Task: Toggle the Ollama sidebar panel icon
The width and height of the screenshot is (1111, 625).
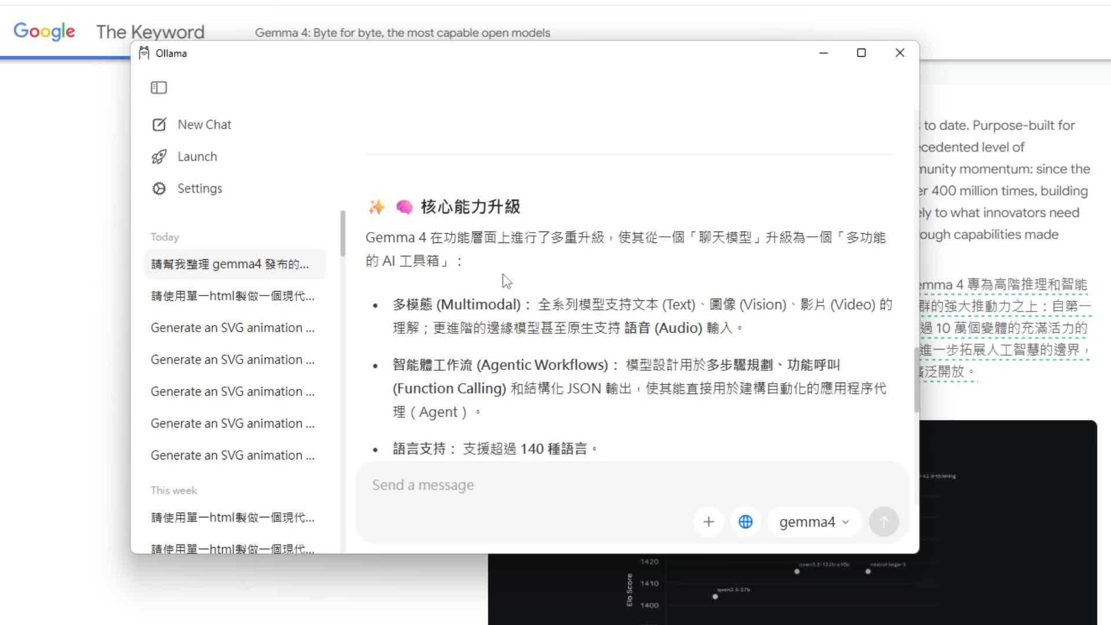Action: (x=159, y=87)
